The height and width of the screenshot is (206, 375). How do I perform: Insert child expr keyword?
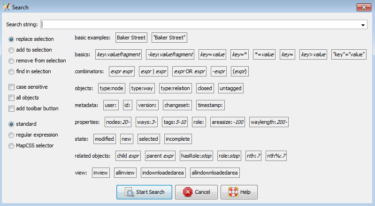coord(128,156)
